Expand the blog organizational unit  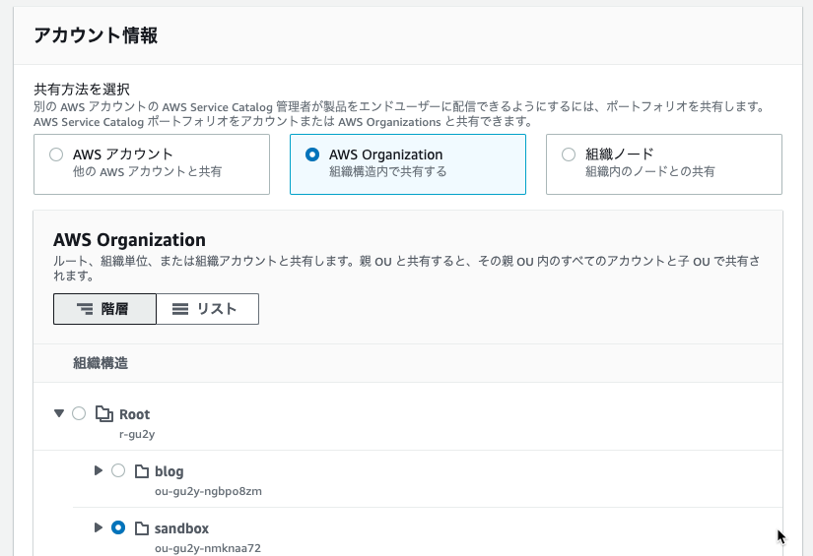tap(98, 470)
